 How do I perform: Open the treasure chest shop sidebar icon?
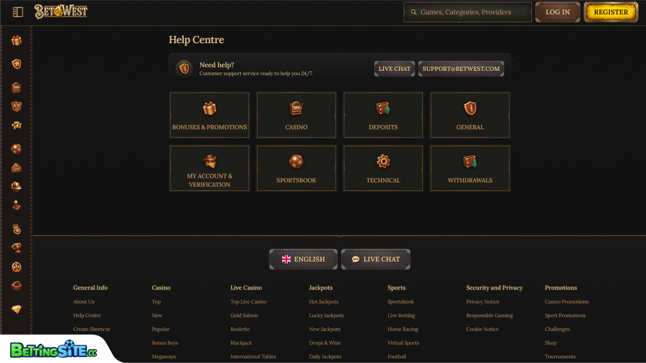(17, 286)
